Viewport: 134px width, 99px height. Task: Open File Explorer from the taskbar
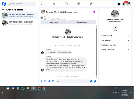(x=28, y=89)
